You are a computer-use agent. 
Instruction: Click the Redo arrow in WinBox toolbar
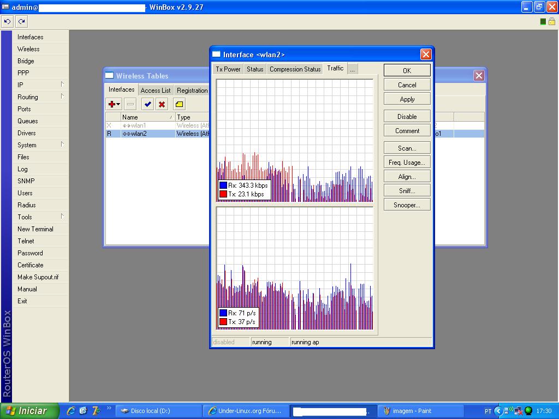click(22, 22)
